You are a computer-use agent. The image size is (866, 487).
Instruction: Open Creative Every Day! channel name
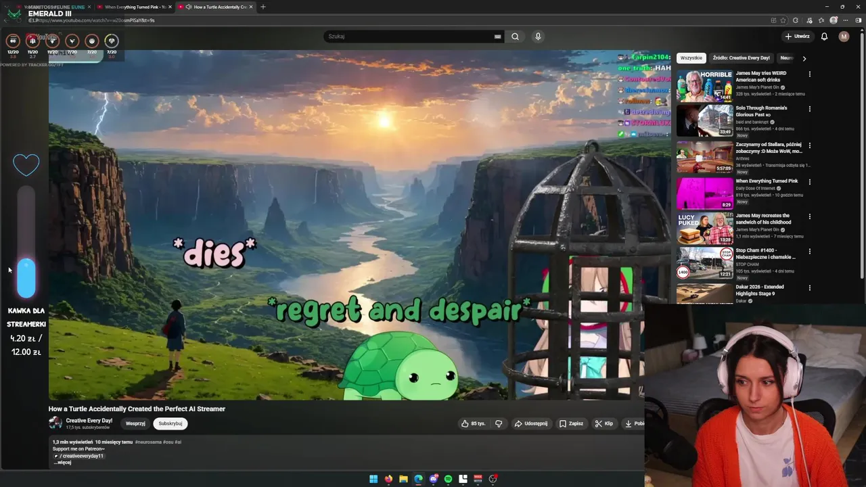pos(89,421)
